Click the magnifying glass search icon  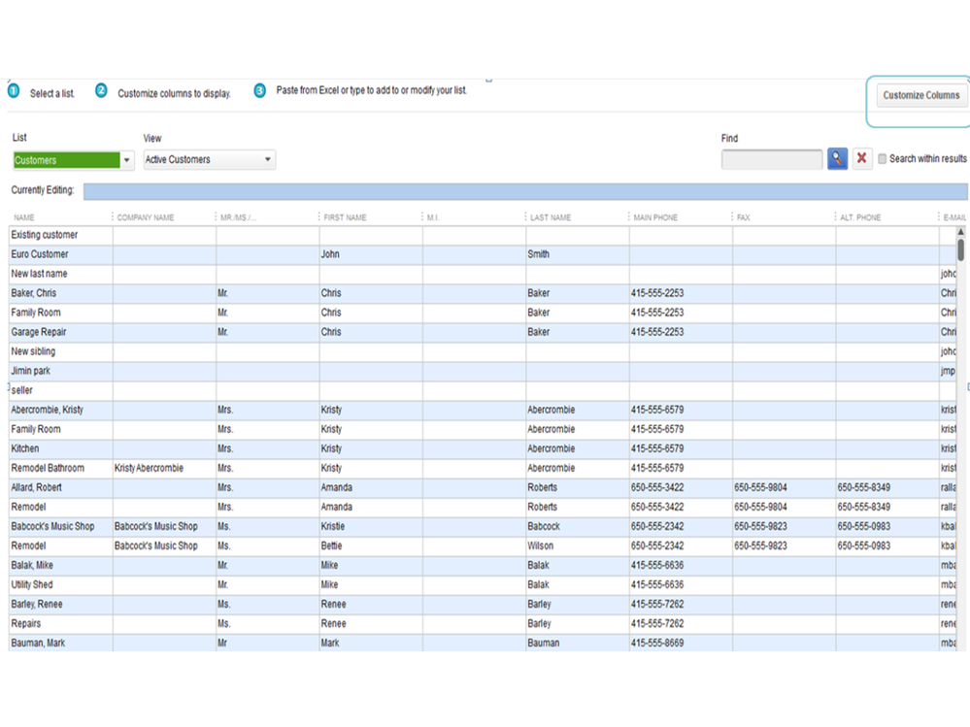click(837, 159)
